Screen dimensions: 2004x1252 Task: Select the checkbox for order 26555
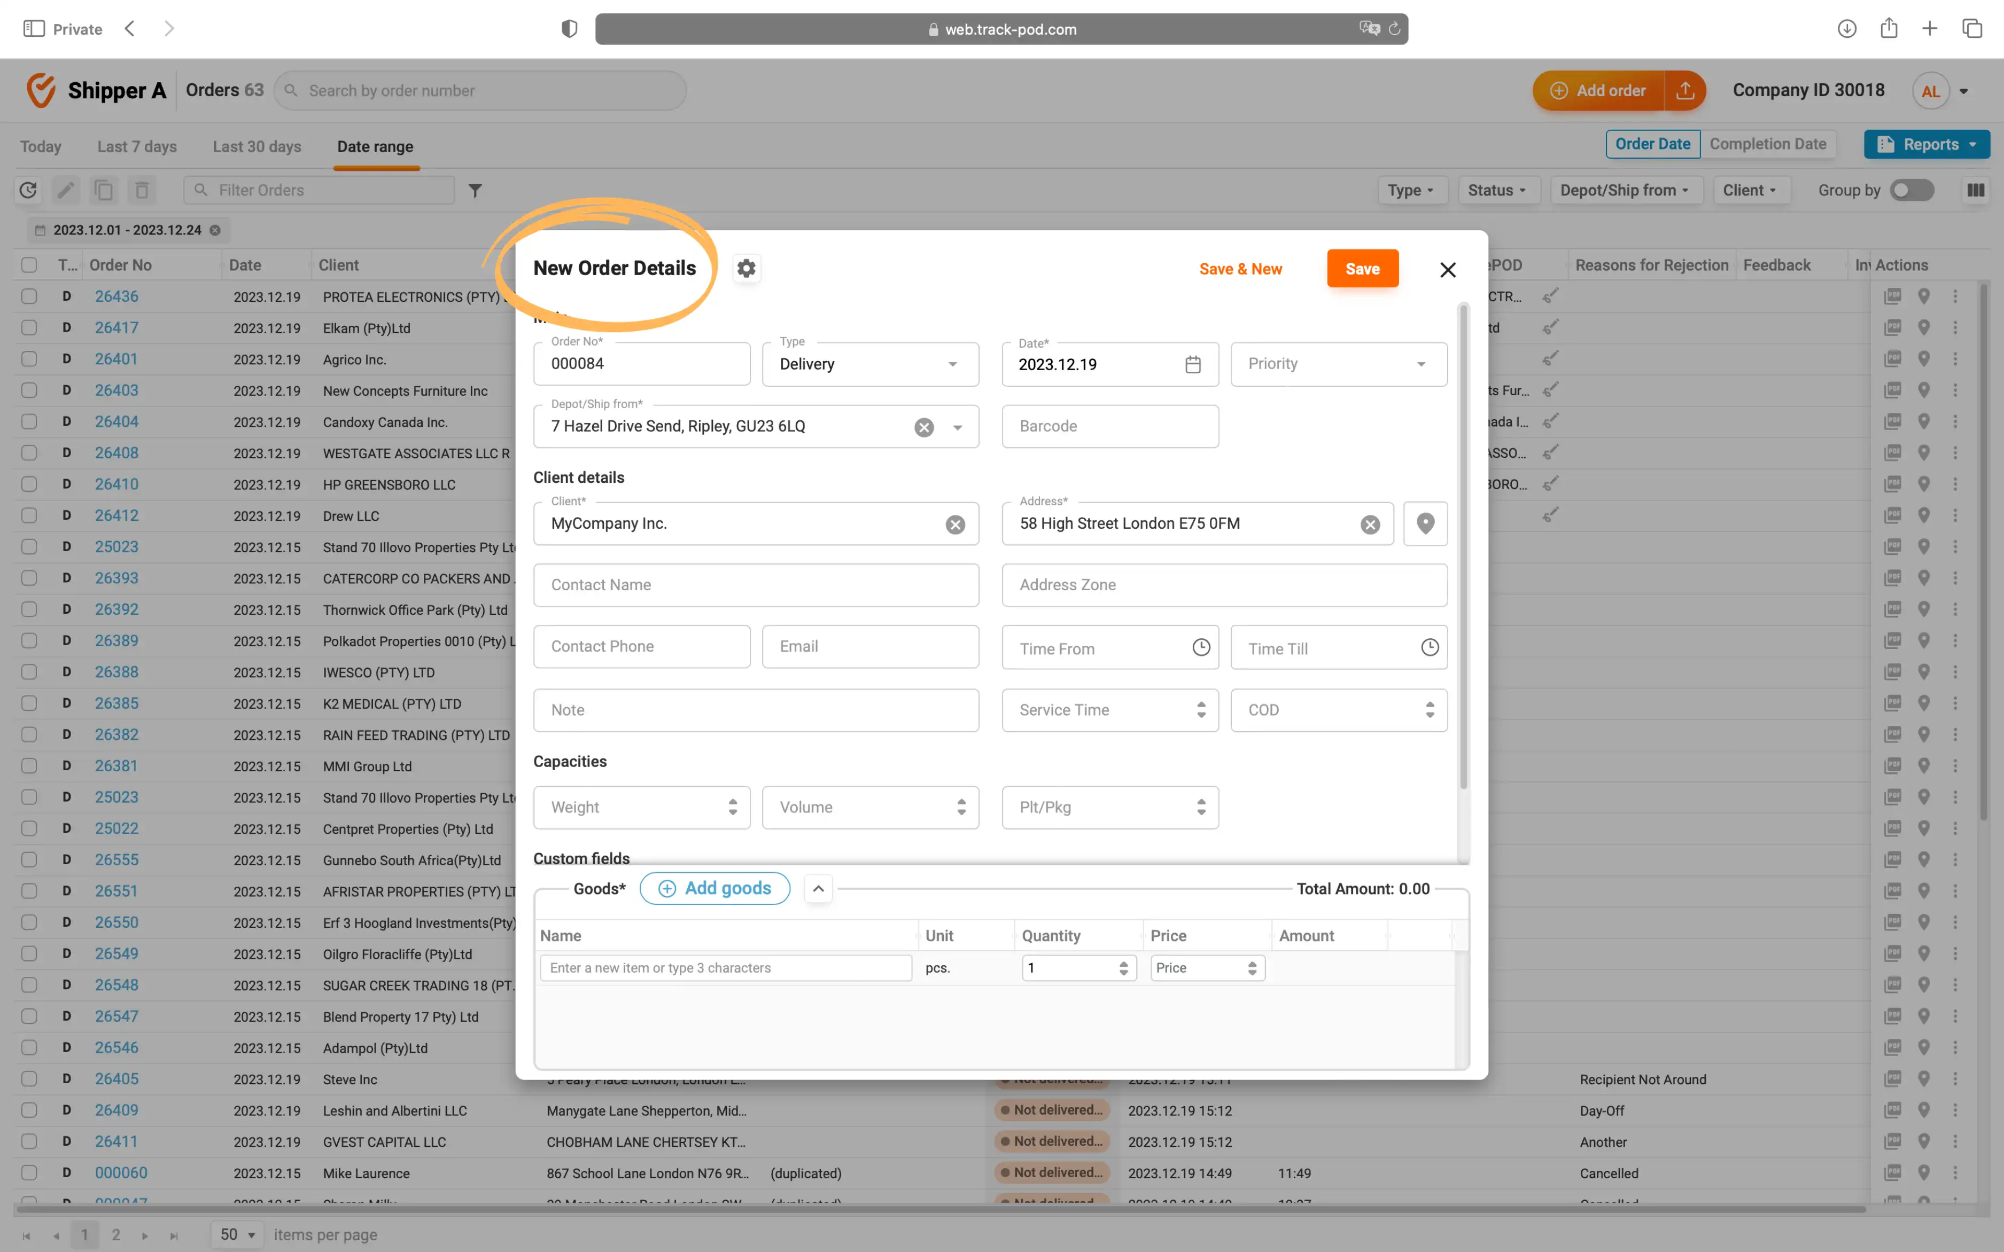click(29, 859)
